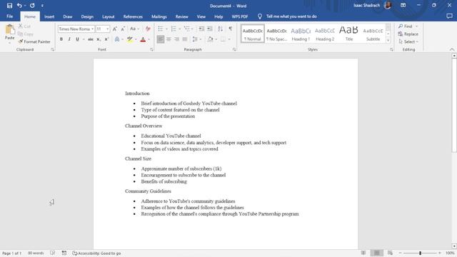The image size is (457, 257).
Task: Open the File tab
Action: 9,16
